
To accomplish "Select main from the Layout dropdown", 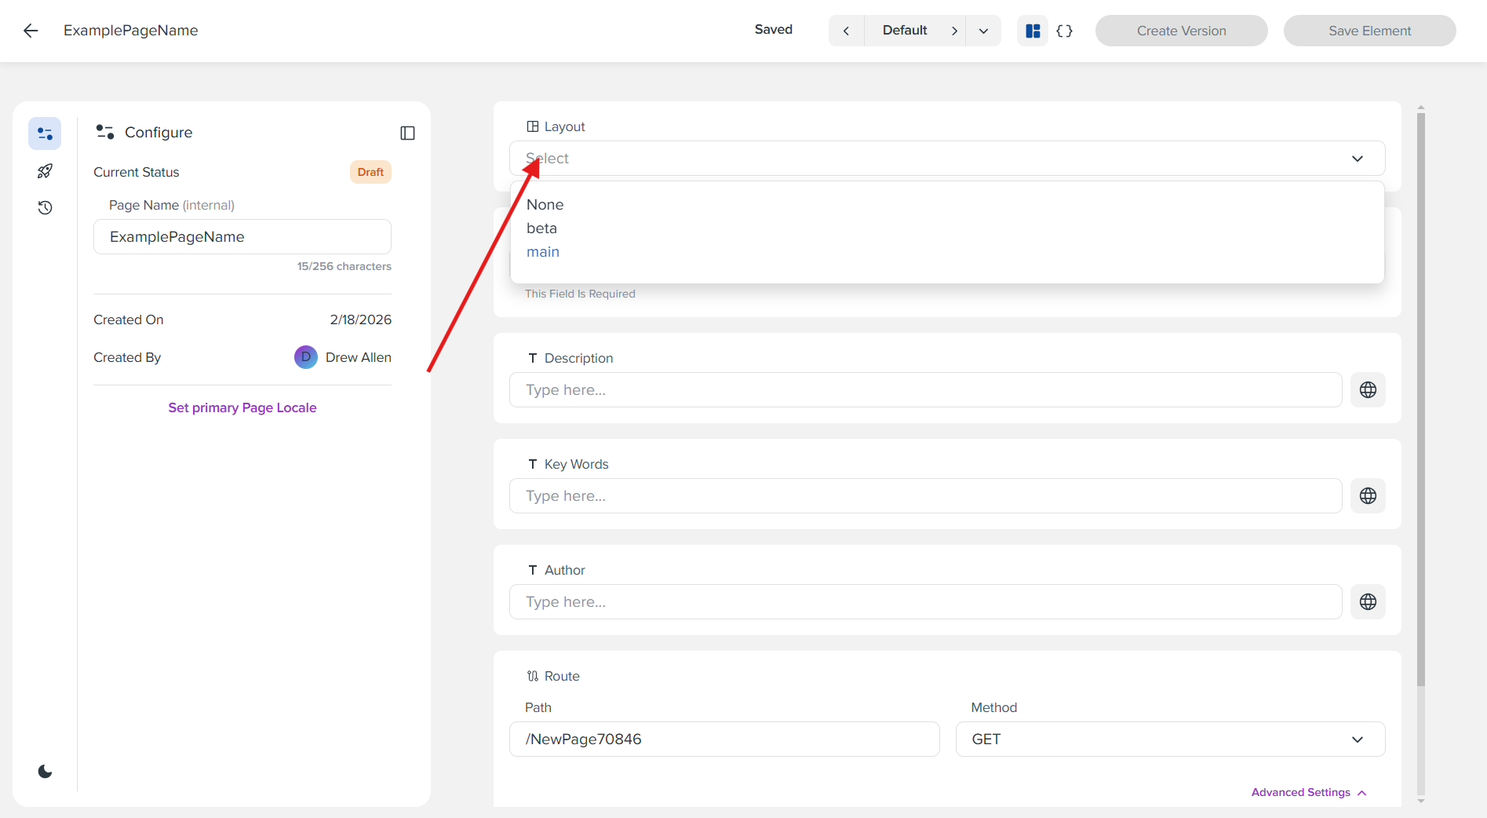I will (x=543, y=251).
